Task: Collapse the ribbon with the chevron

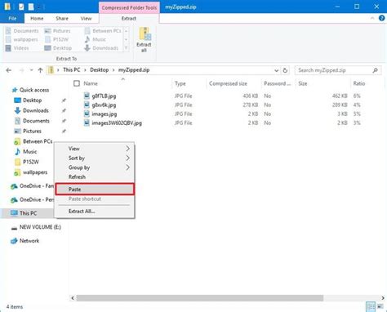Action: [372, 18]
